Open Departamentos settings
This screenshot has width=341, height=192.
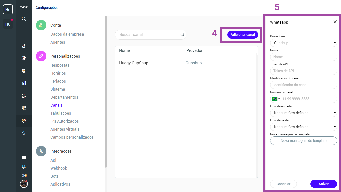pos(64,97)
